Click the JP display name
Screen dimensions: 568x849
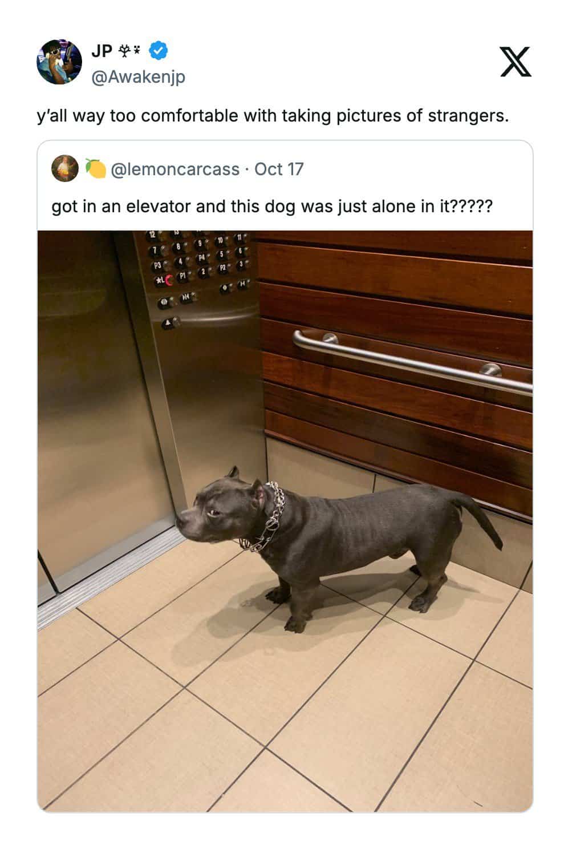(x=102, y=52)
